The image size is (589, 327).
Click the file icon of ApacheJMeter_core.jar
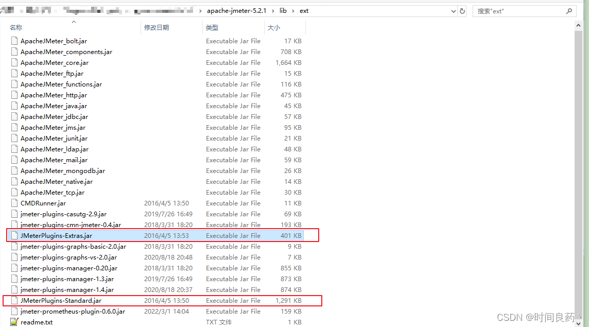(14, 63)
